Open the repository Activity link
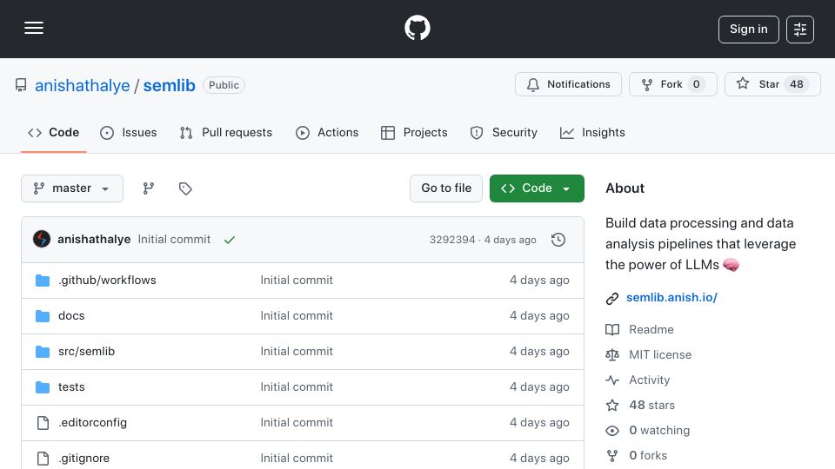Viewport: 835px width, 469px height. coord(649,380)
